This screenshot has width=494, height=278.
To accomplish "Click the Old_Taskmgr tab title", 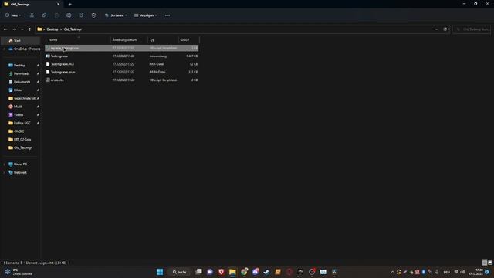I will click(20, 5).
